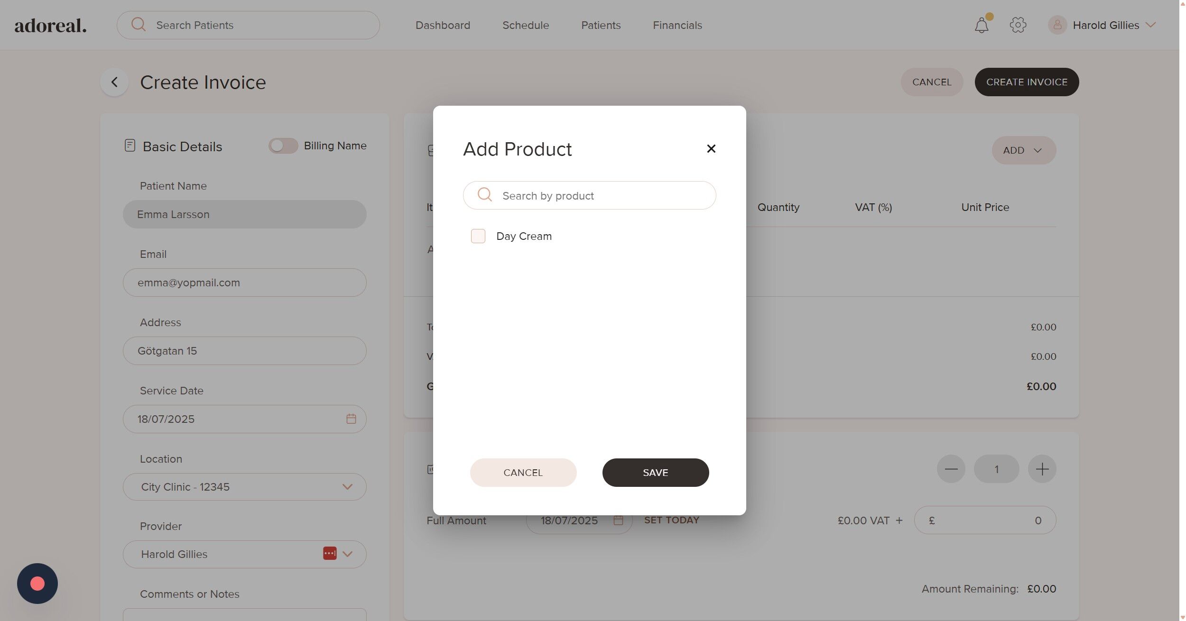Toggle the Billing Name switch

(283, 146)
